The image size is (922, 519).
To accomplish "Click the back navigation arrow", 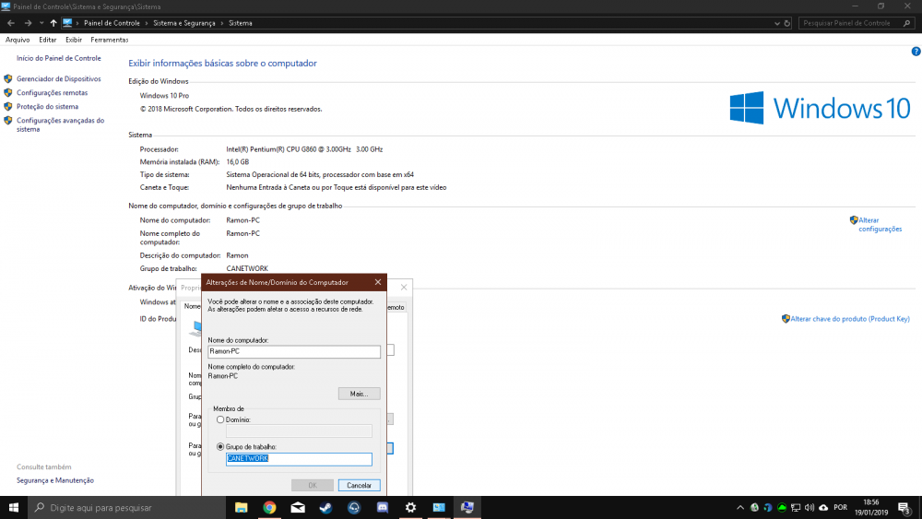I will [x=9, y=22].
